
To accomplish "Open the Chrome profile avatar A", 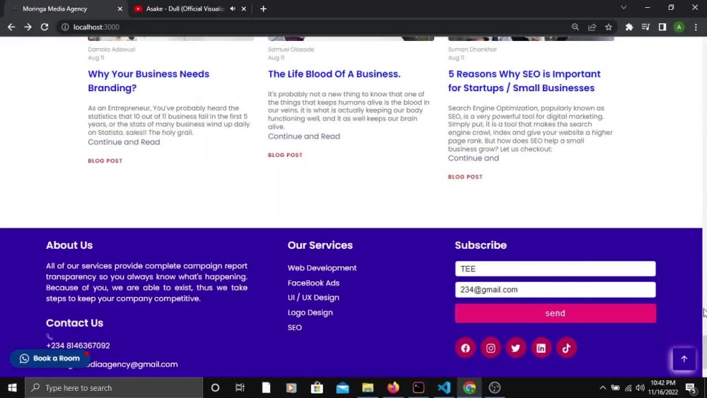I will 679,27.
